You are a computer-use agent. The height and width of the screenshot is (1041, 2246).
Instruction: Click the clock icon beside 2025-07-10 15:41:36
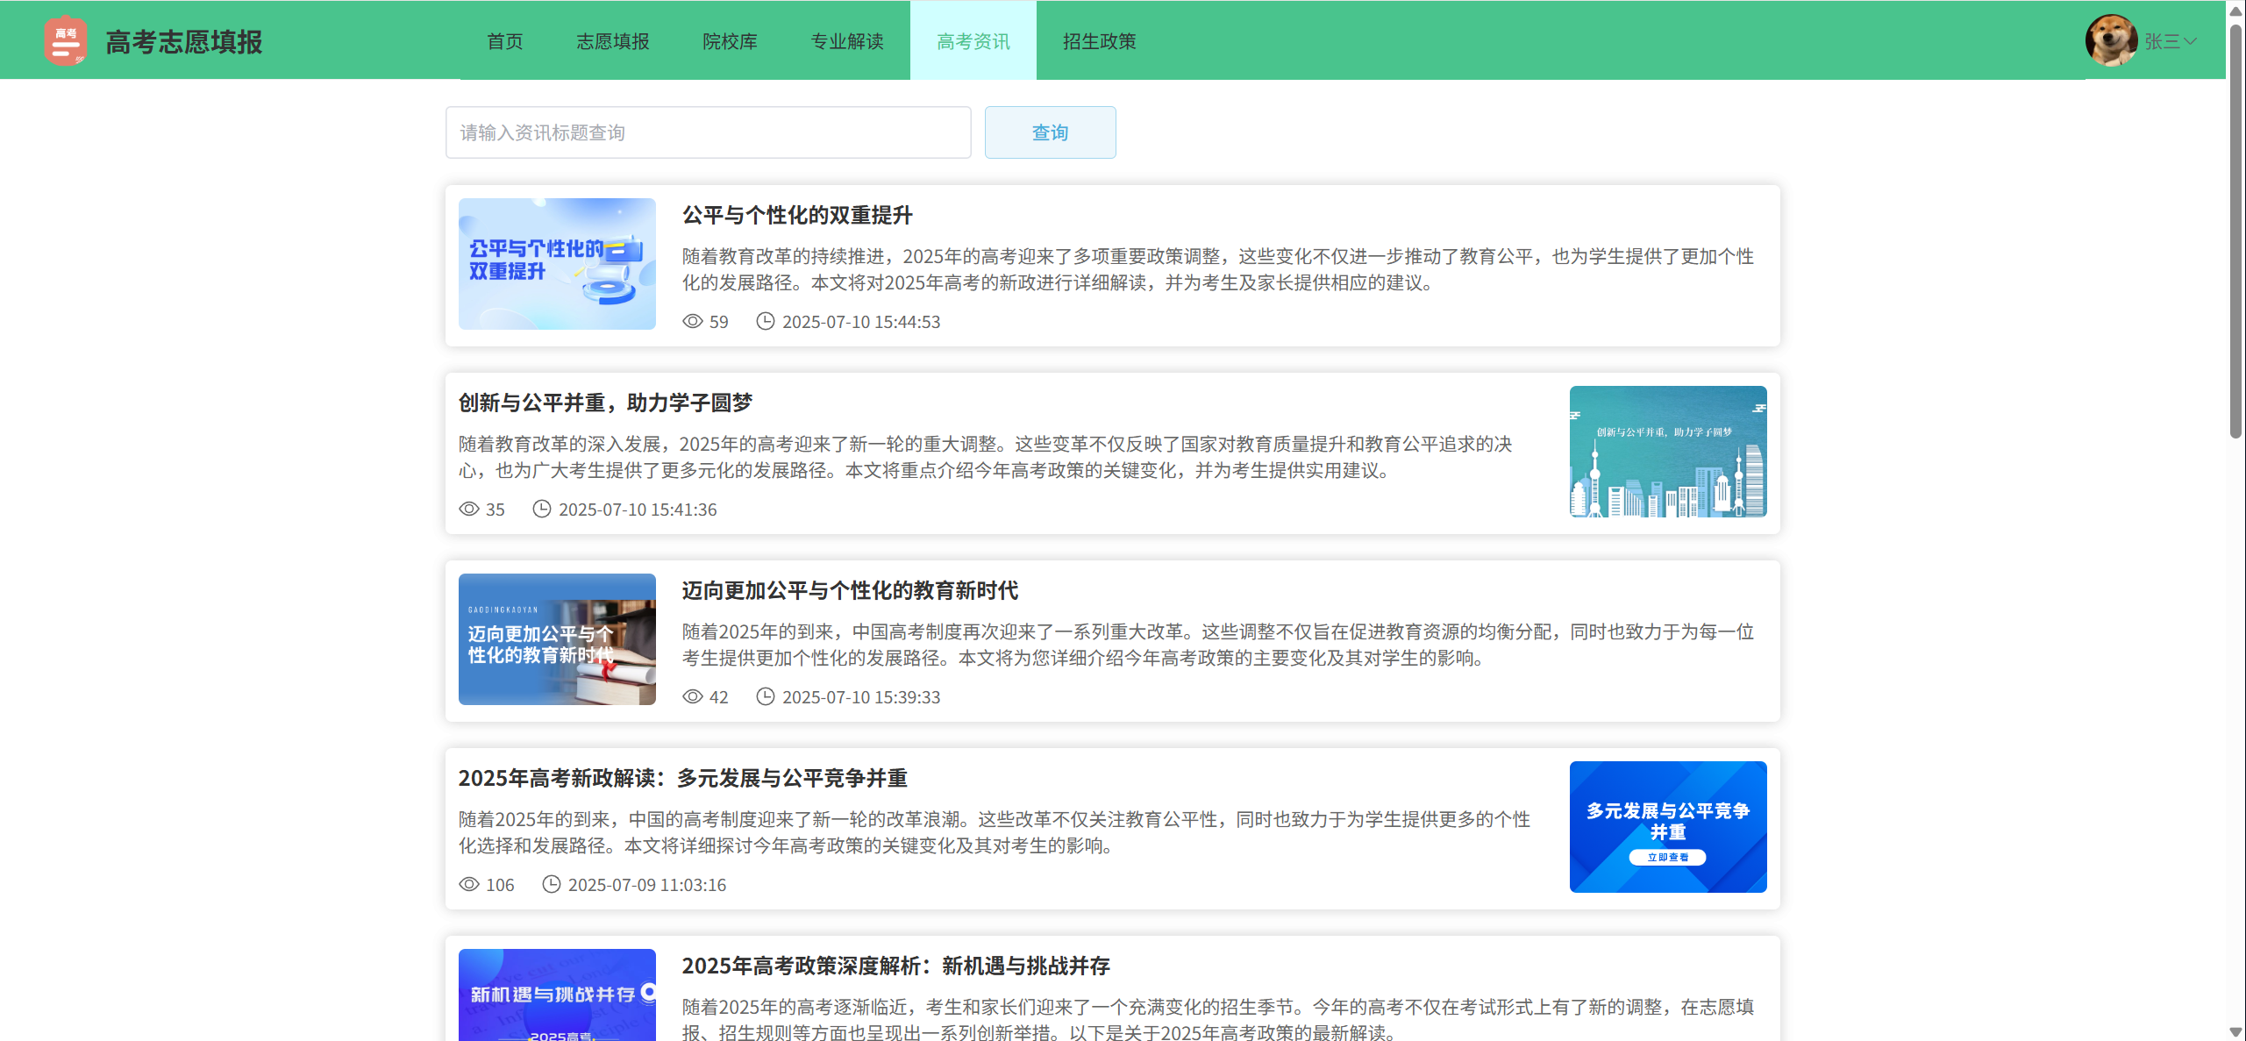pos(541,509)
